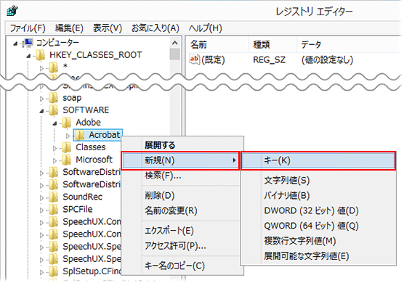The image size is (404, 283).
Task: Select 文字列値(S) in the submenu
Action: (x=318, y=181)
